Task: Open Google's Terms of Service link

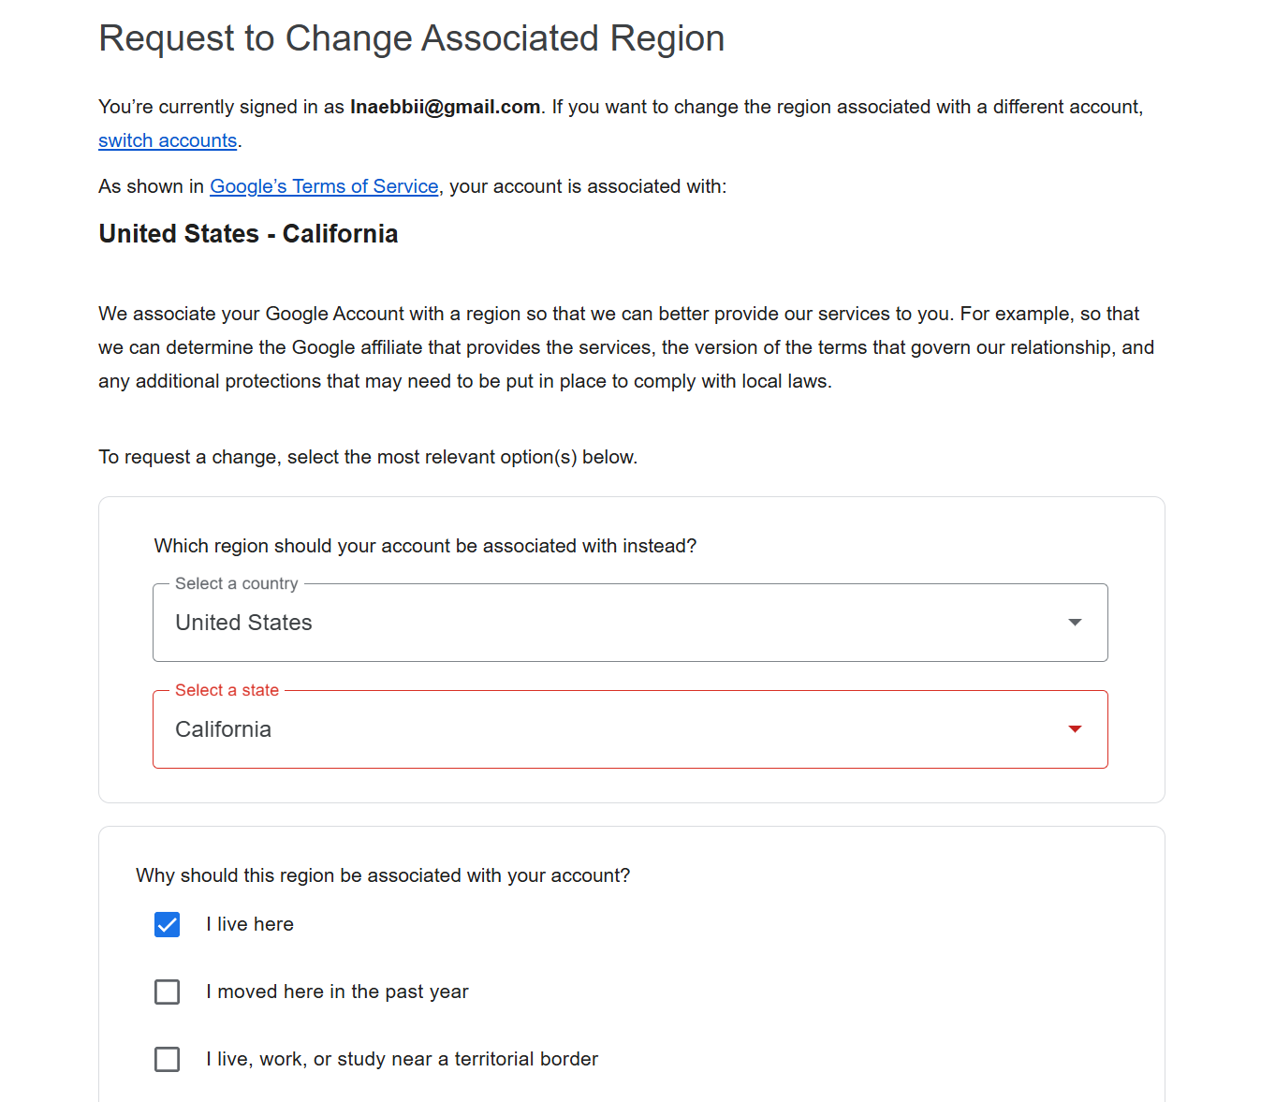Action: pyautogui.click(x=324, y=186)
